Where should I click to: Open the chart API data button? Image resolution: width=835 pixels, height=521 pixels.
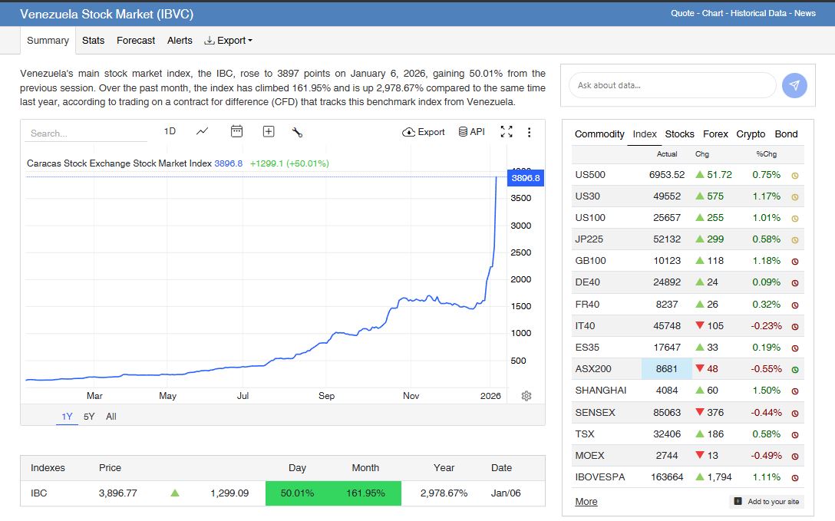tap(471, 132)
